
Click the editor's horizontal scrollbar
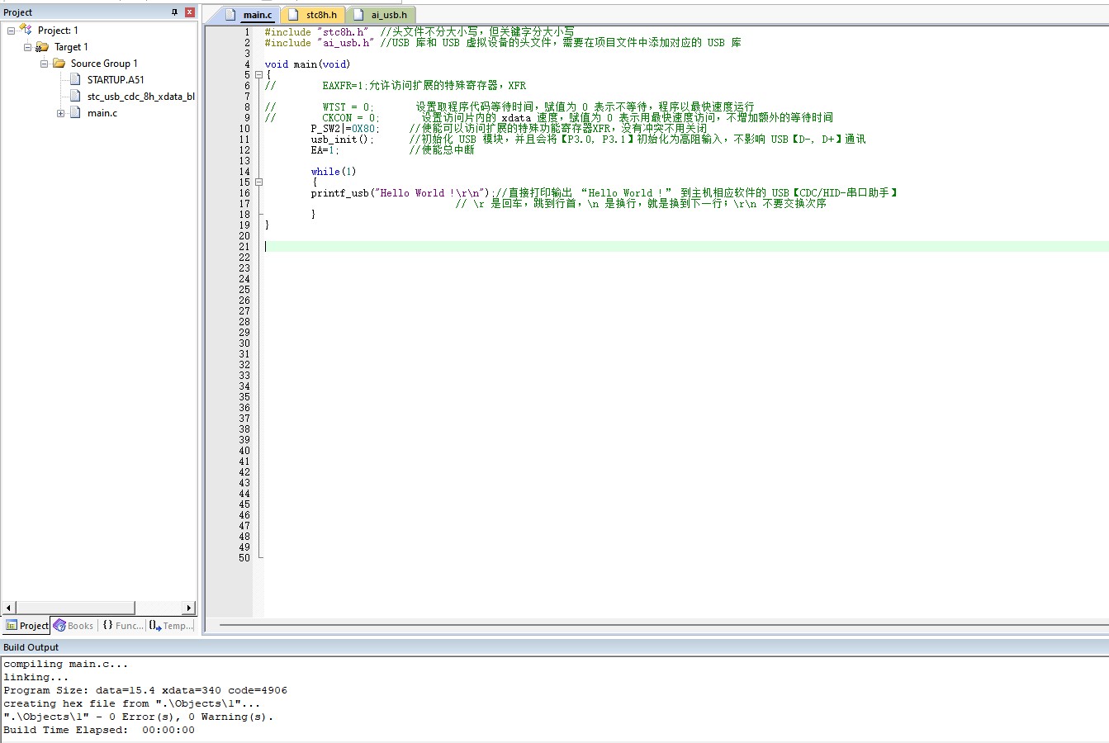coord(663,625)
